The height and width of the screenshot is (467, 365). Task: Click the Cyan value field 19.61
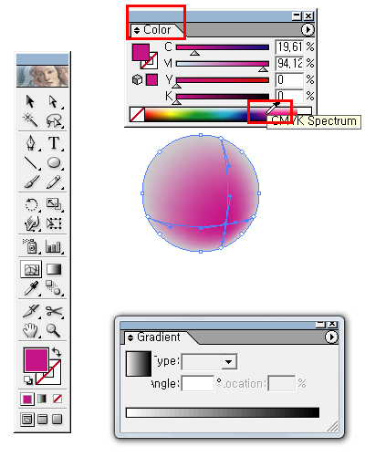pyautogui.click(x=289, y=47)
